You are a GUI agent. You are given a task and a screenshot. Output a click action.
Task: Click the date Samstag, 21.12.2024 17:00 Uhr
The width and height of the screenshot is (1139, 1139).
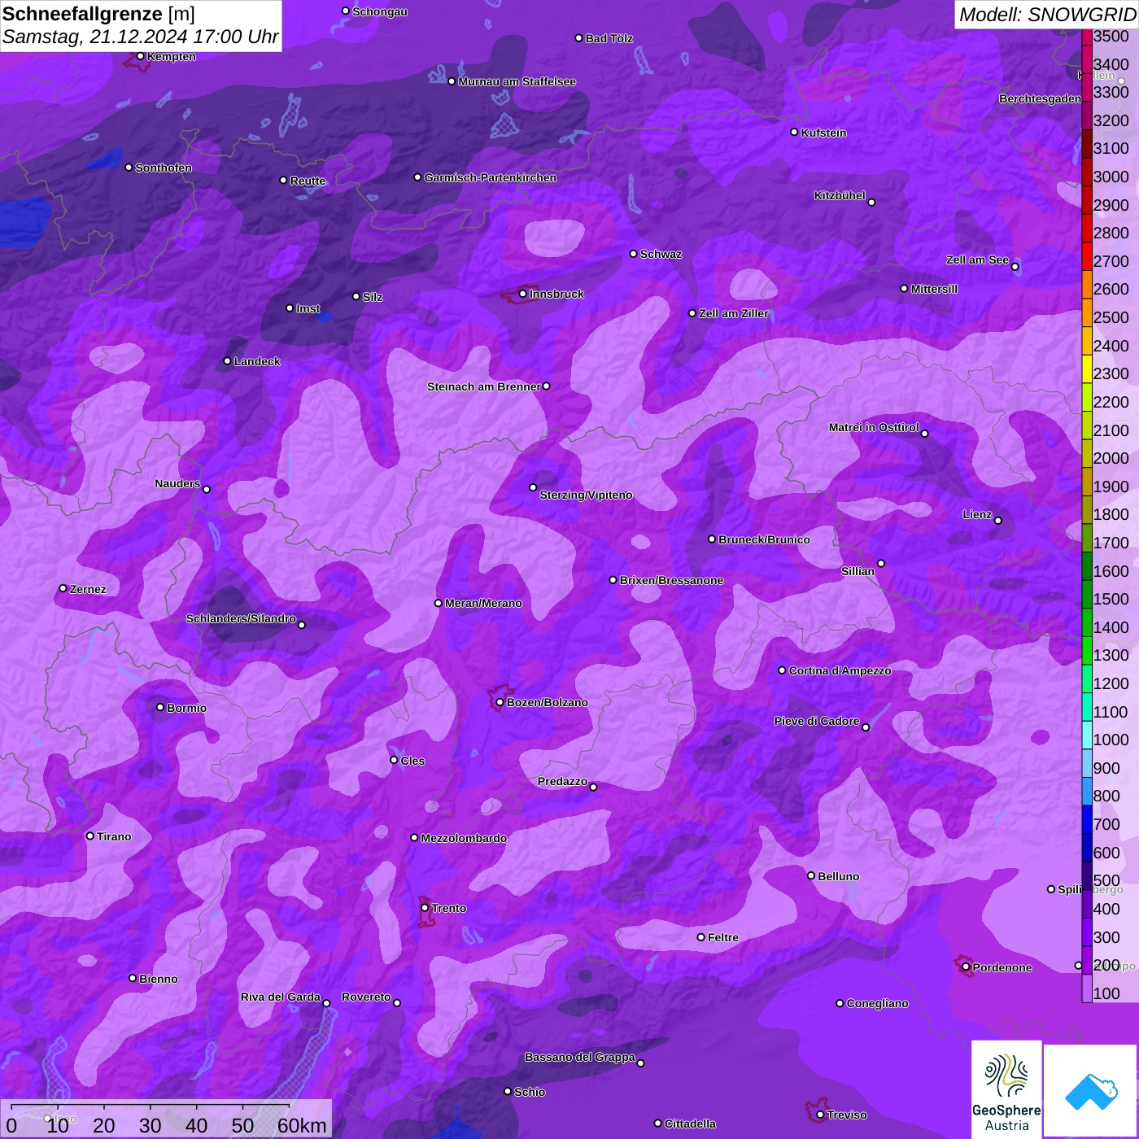point(141,37)
